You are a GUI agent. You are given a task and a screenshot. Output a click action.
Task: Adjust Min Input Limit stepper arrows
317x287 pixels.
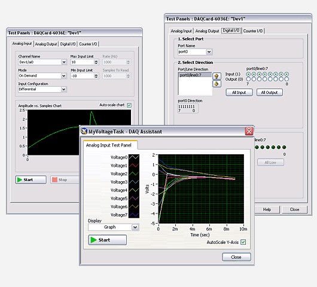tap(96, 76)
